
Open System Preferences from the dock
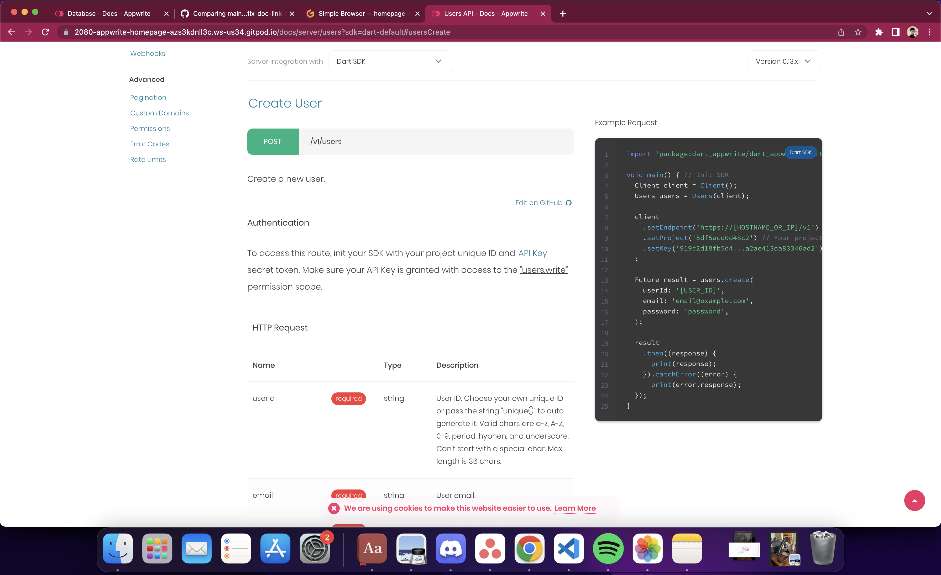pos(314,549)
